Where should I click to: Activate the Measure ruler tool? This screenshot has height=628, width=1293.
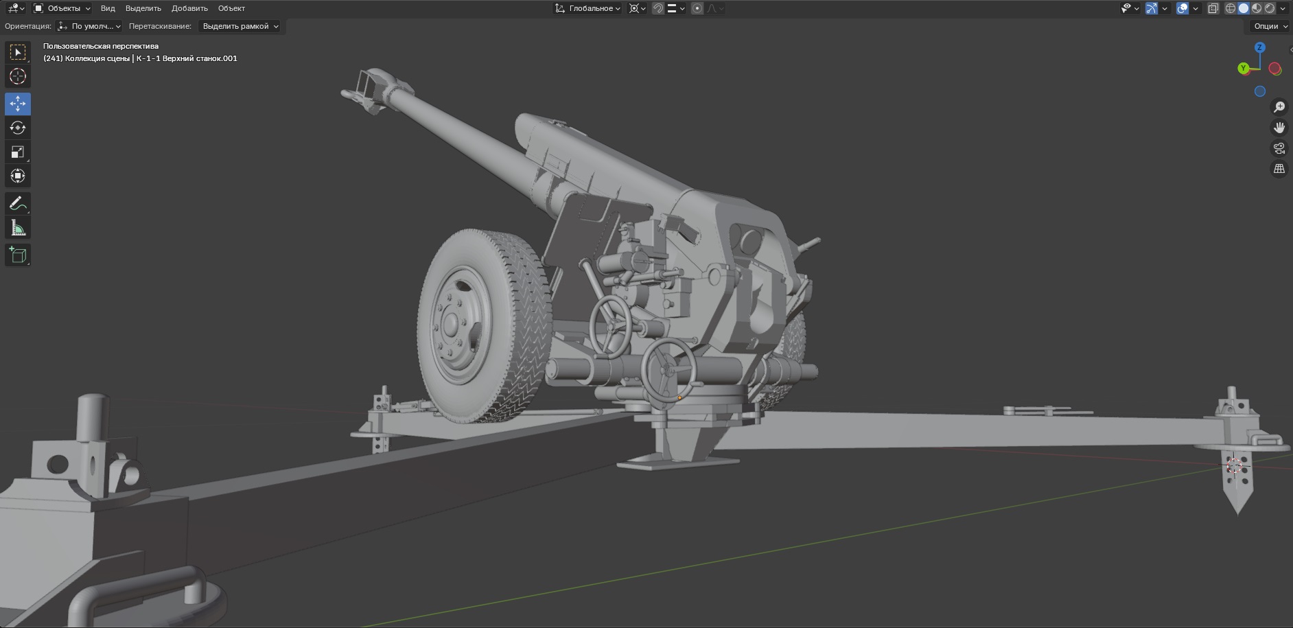(x=18, y=227)
